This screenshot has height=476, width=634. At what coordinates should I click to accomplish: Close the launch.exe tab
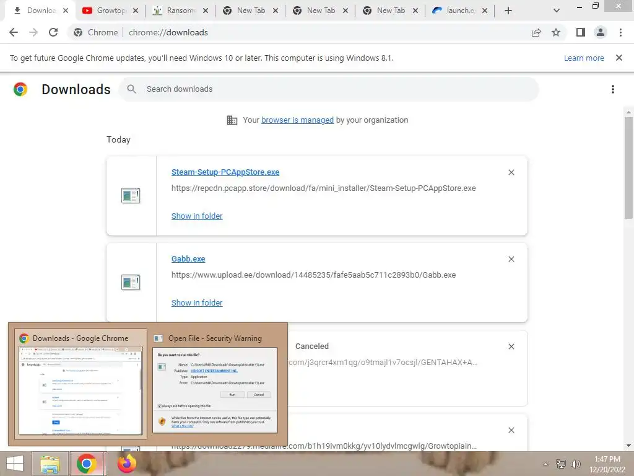click(x=485, y=11)
